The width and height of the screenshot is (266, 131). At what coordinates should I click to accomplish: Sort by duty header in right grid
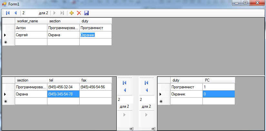(186, 80)
